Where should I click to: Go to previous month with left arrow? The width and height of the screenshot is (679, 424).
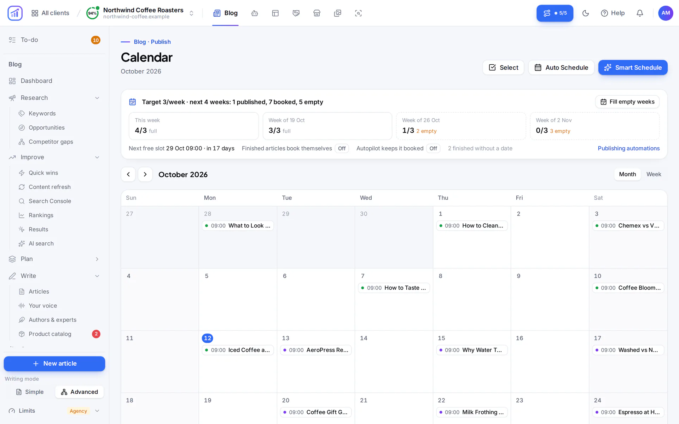(128, 174)
